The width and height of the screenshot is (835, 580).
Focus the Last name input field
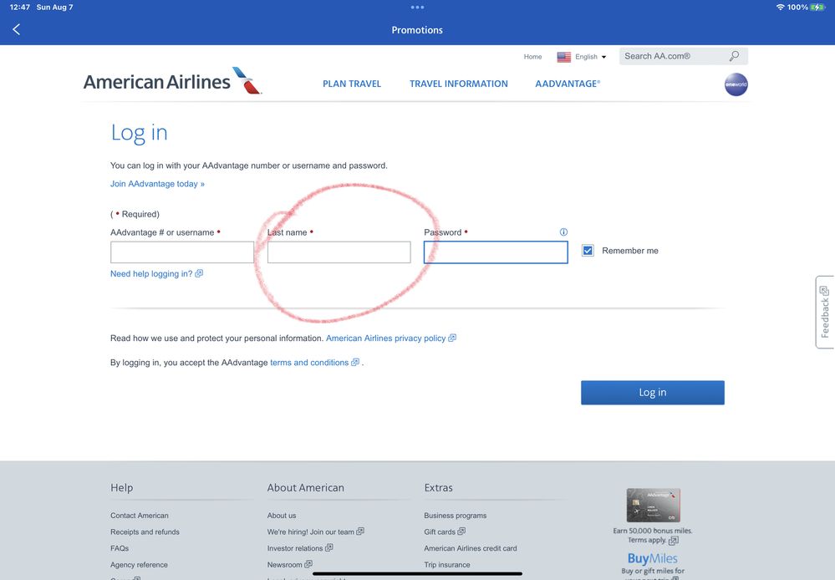[339, 252]
